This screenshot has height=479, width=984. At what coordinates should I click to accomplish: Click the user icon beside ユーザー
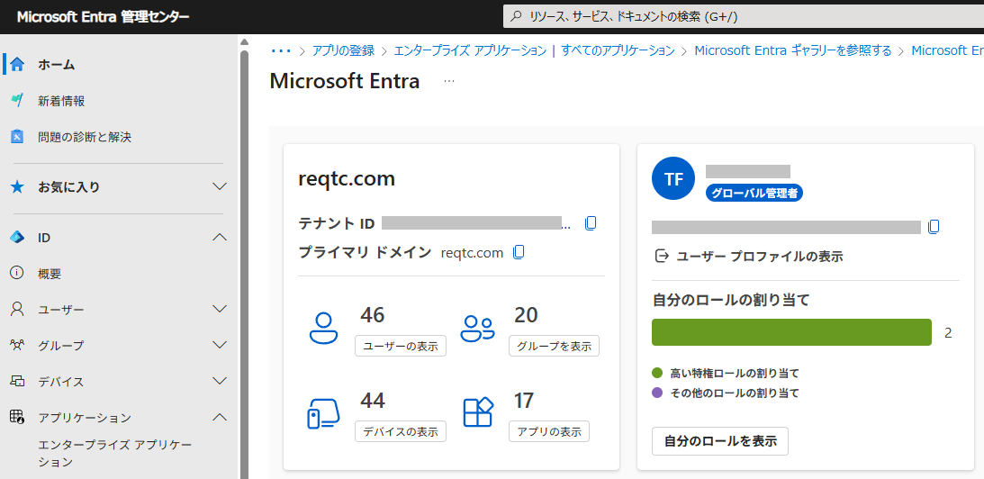(18, 309)
